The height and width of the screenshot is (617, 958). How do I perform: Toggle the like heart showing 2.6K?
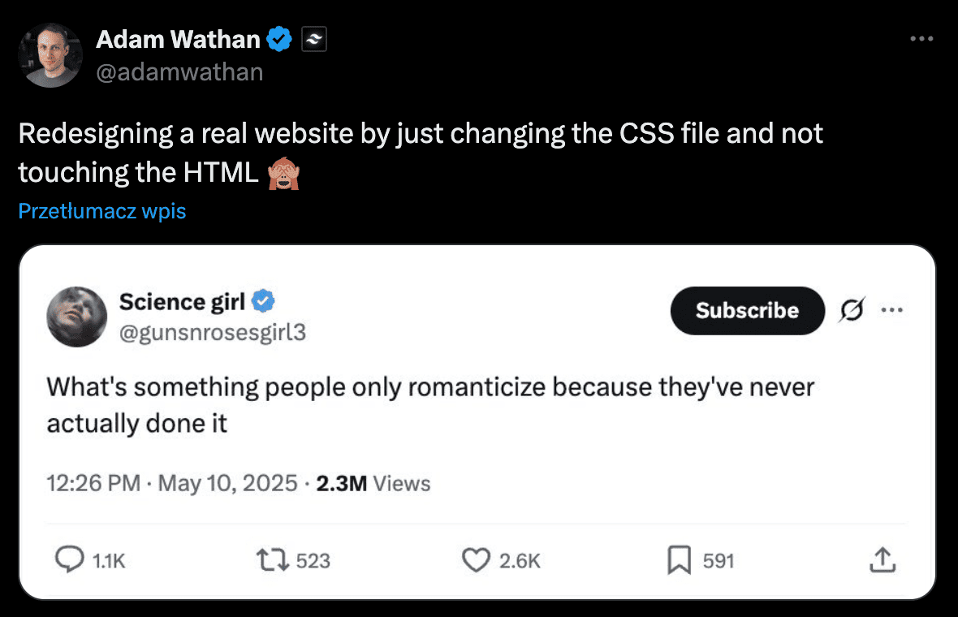click(x=476, y=560)
